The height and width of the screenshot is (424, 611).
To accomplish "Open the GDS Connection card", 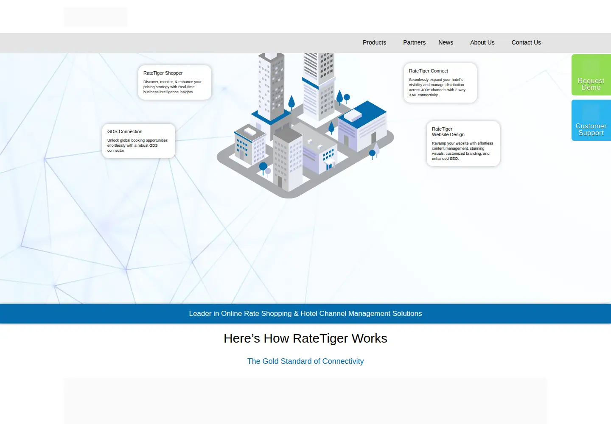I will pos(139,141).
